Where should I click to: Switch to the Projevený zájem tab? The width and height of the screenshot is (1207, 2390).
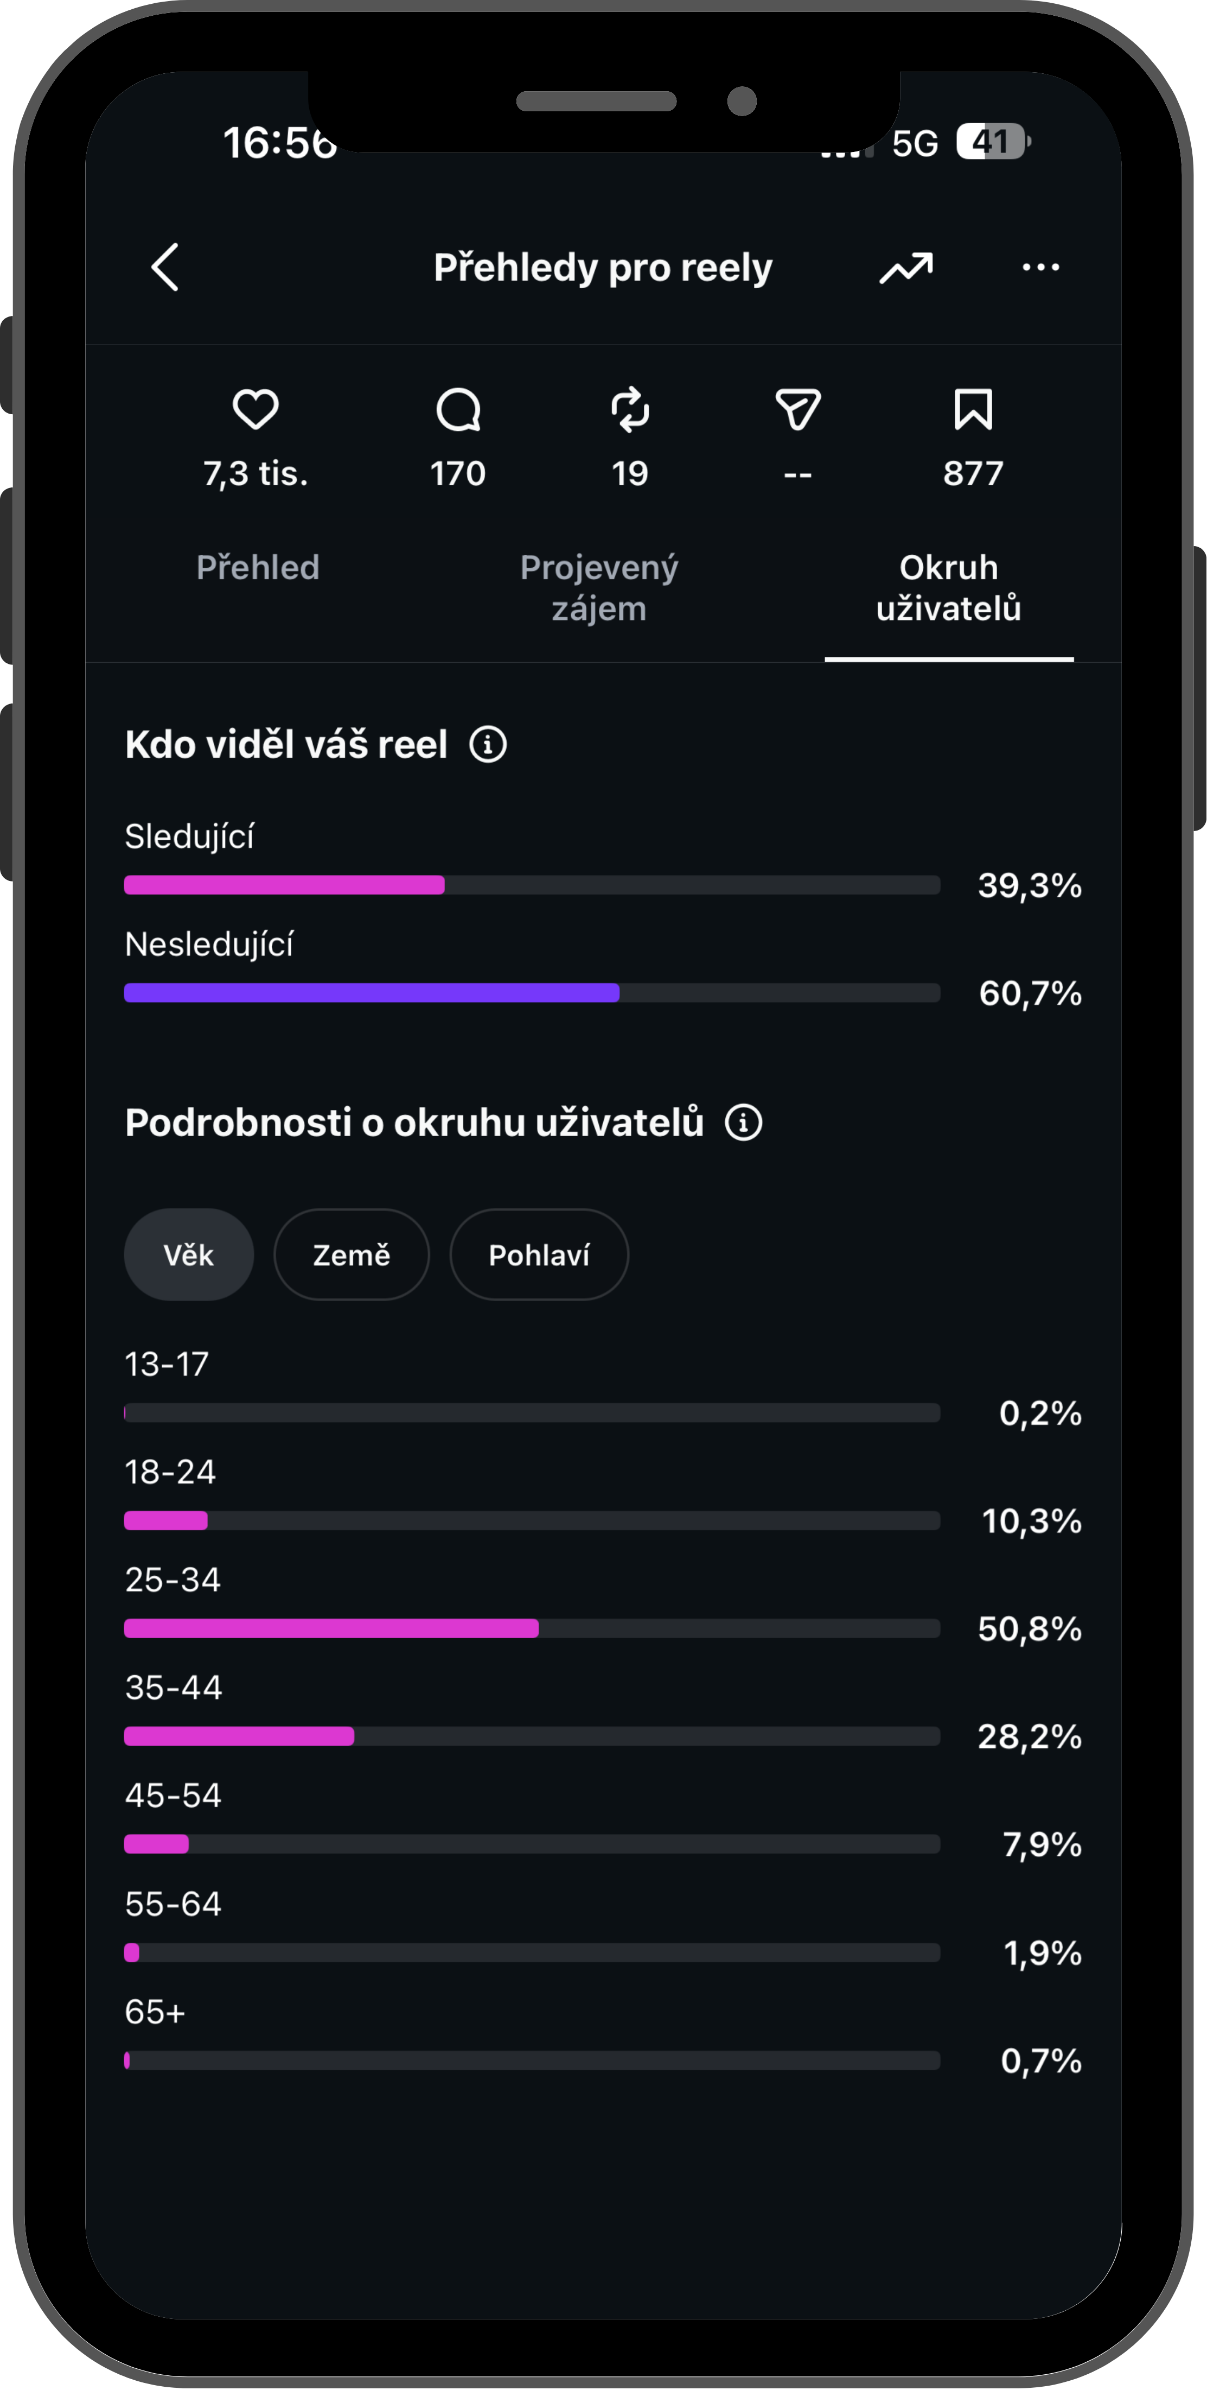[599, 588]
